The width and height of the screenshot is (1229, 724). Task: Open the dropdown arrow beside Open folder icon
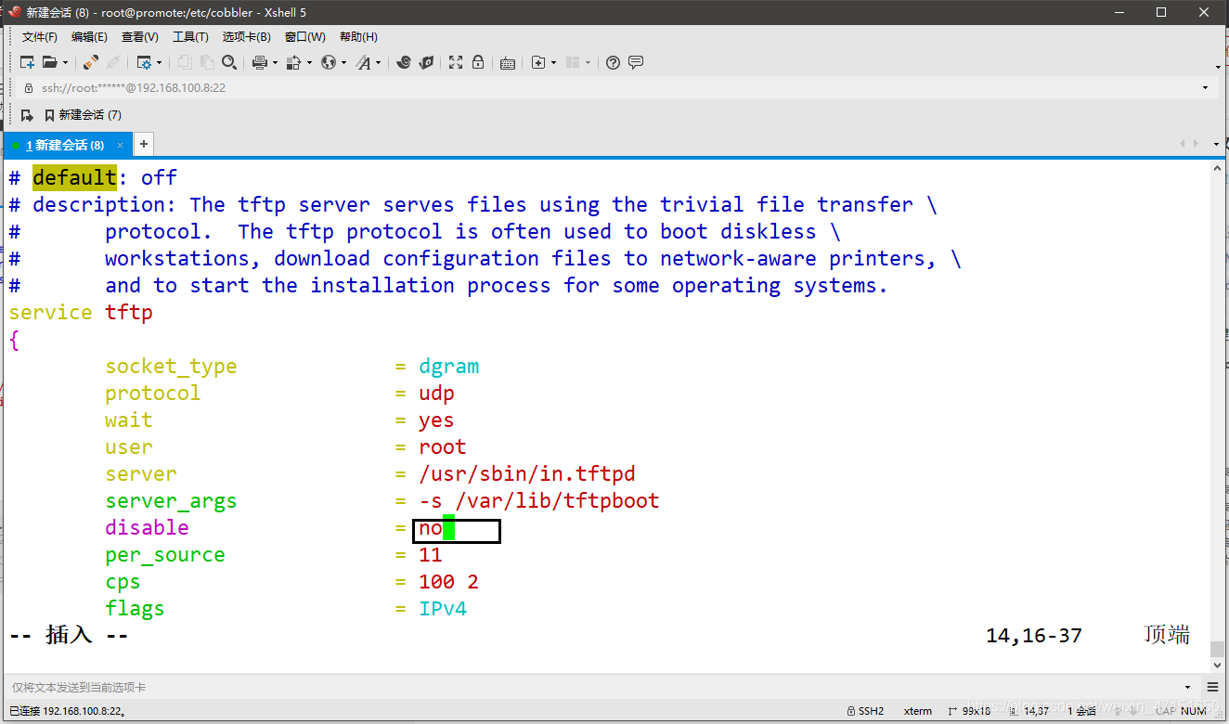(x=65, y=63)
